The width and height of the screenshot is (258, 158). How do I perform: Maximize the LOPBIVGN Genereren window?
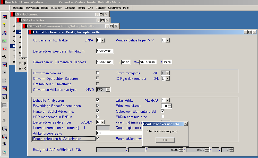click(x=250, y=32)
